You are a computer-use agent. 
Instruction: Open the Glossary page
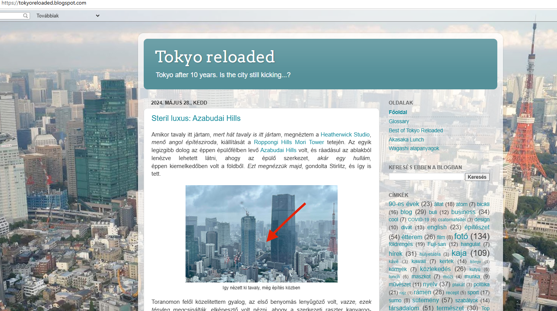pyautogui.click(x=399, y=121)
